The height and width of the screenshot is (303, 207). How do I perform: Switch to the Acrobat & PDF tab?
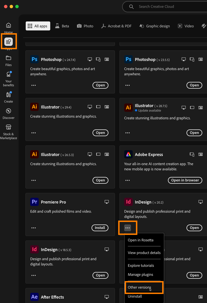(x=116, y=26)
